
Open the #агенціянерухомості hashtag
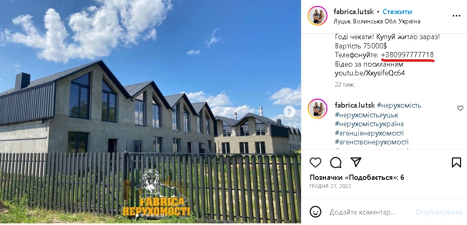(369, 133)
